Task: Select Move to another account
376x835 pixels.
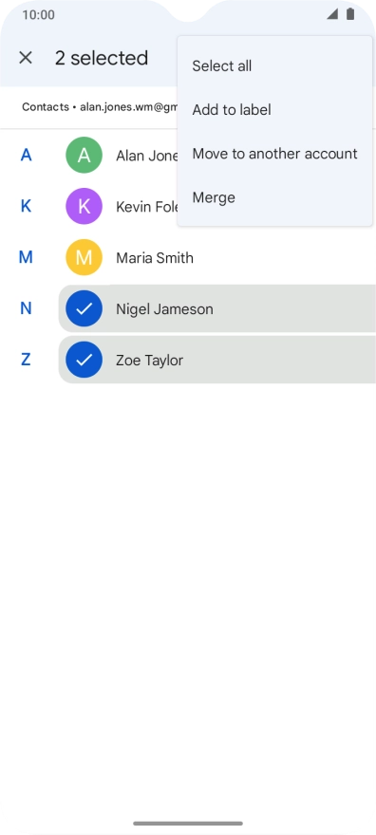Action: [274, 154]
